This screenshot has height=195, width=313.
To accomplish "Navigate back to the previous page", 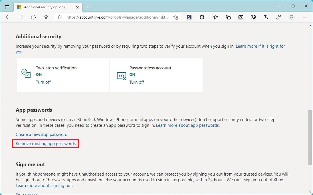I will click(x=8, y=17).
